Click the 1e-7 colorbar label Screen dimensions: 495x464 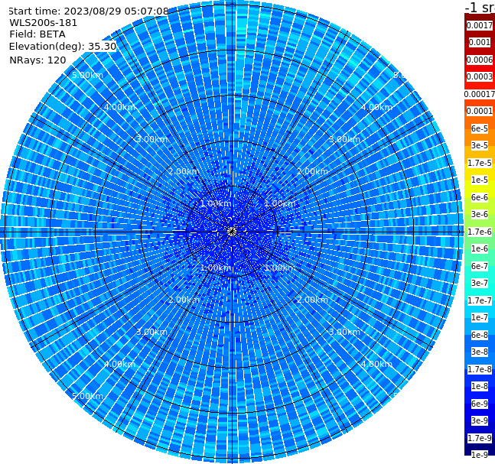[x=480, y=317]
